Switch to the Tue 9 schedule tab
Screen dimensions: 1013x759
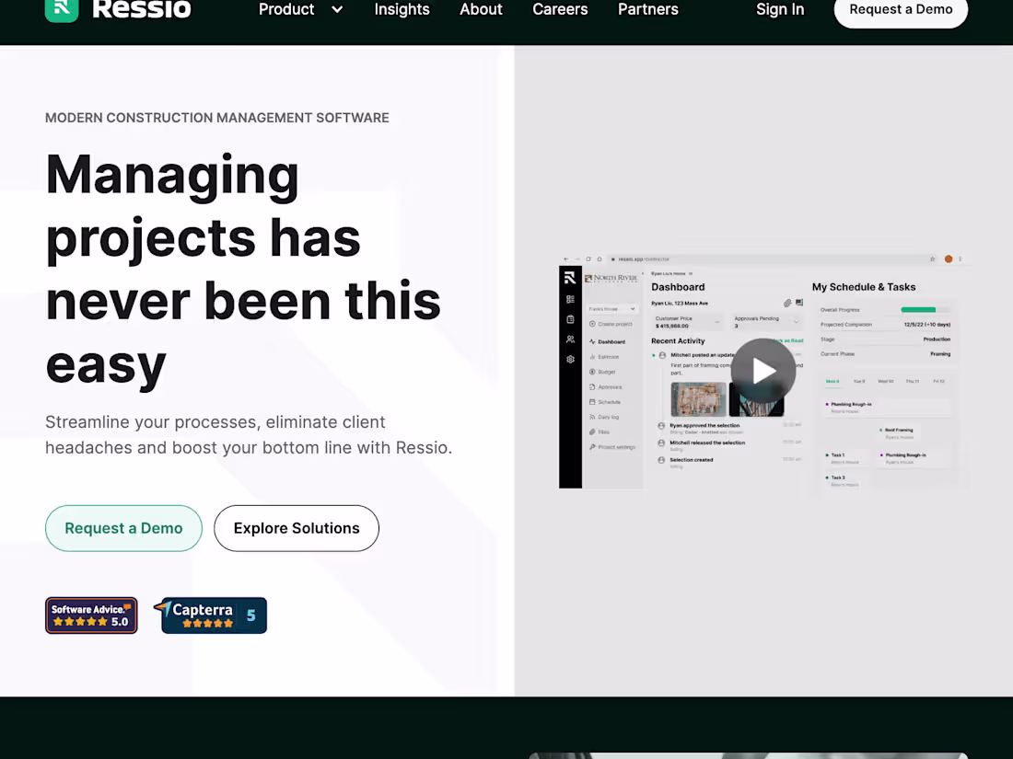coord(859,381)
